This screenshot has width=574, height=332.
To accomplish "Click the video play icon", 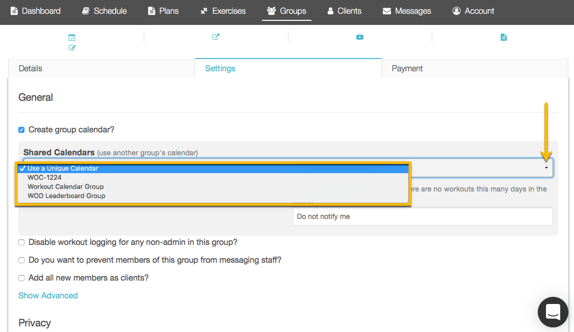I will point(360,37).
